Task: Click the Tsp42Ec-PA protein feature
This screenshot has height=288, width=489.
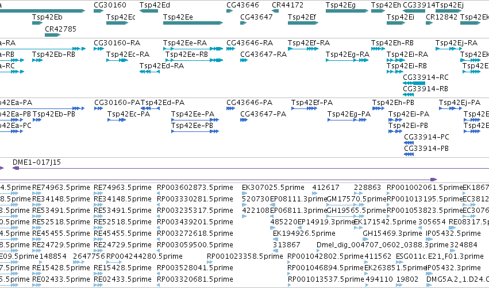Action: [x=117, y=120]
